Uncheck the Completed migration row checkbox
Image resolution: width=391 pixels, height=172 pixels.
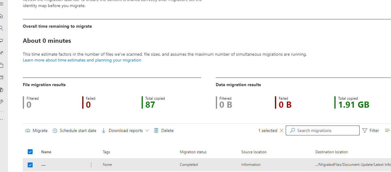pyautogui.click(x=30, y=165)
